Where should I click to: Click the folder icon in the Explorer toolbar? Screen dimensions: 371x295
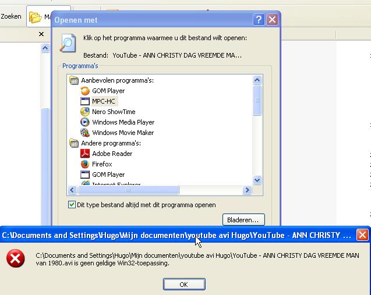[36, 17]
